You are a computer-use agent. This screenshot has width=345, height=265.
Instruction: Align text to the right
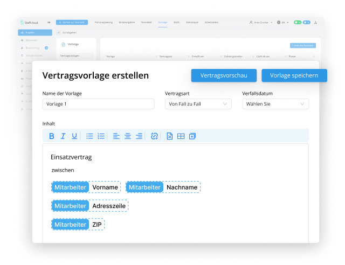tap(139, 136)
